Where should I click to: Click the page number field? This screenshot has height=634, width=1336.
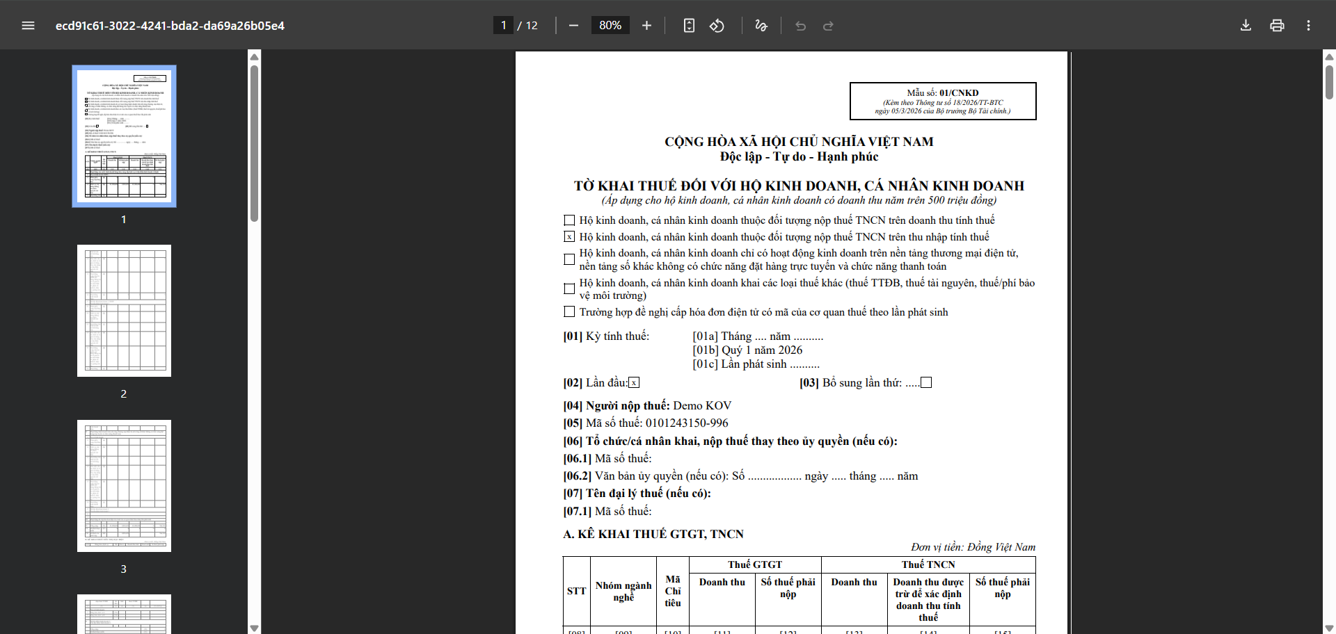pyautogui.click(x=503, y=26)
